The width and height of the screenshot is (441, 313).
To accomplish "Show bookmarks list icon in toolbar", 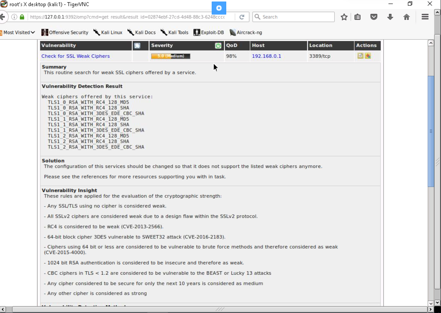I will 358,17.
